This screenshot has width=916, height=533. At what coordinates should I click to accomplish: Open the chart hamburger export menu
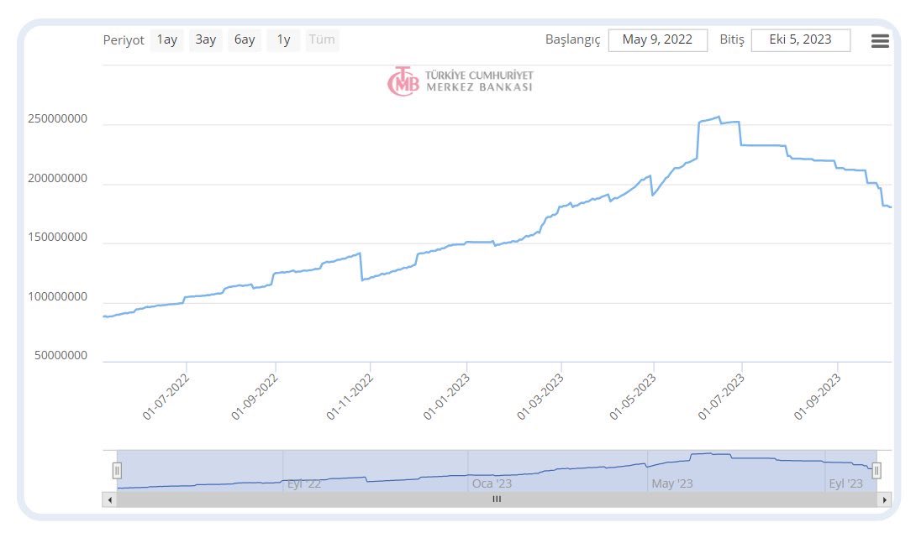880,41
